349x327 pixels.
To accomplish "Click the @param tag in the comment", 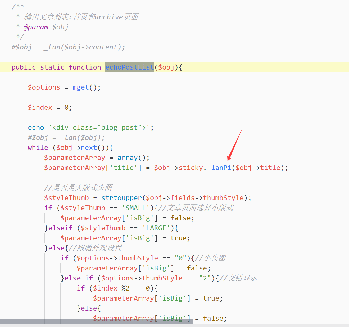I will click(x=36, y=27).
